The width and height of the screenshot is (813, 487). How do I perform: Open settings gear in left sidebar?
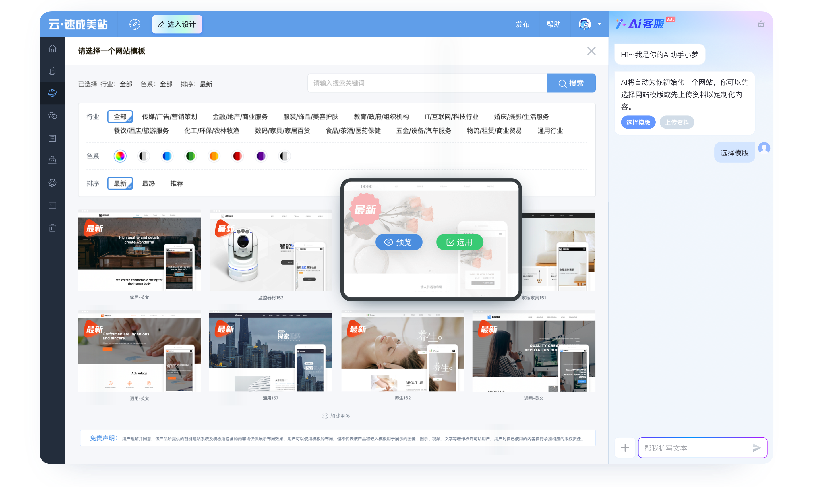tap(52, 183)
